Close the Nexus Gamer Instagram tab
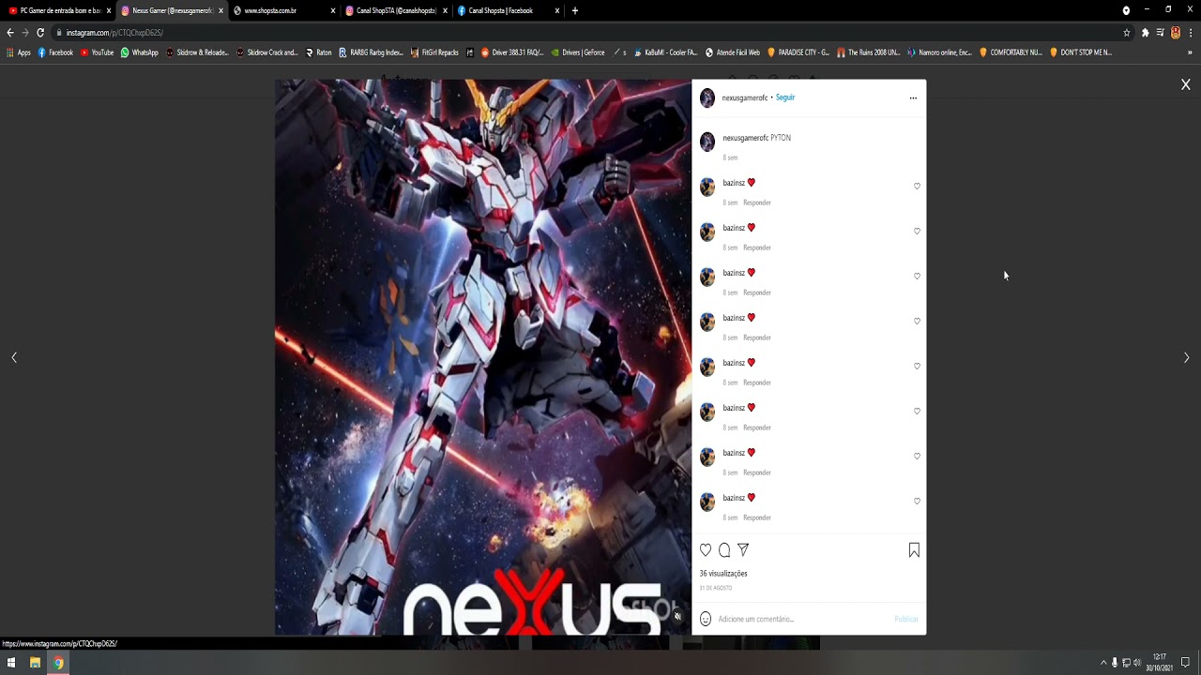 [x=220, y=11]
